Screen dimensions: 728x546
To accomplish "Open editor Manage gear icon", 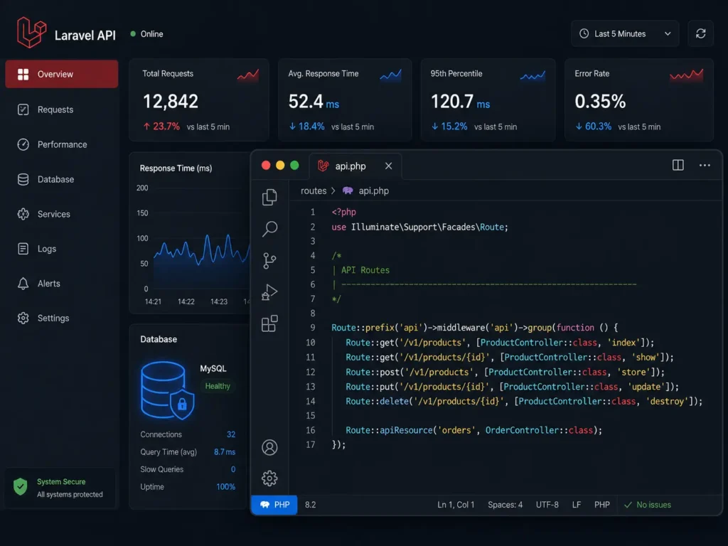I will (269, 478).
